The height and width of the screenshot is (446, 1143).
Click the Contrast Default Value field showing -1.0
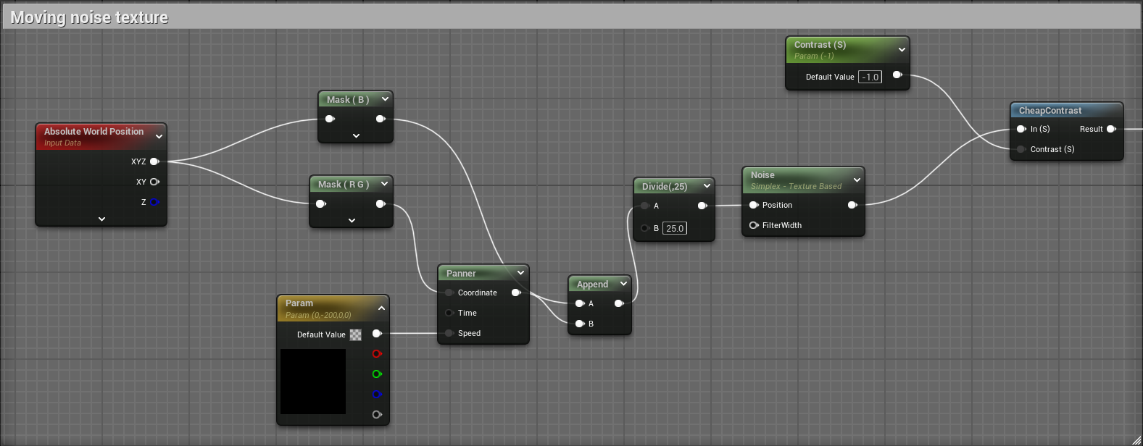point(870,77)
